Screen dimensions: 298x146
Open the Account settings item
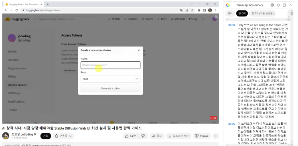point(13,60)
